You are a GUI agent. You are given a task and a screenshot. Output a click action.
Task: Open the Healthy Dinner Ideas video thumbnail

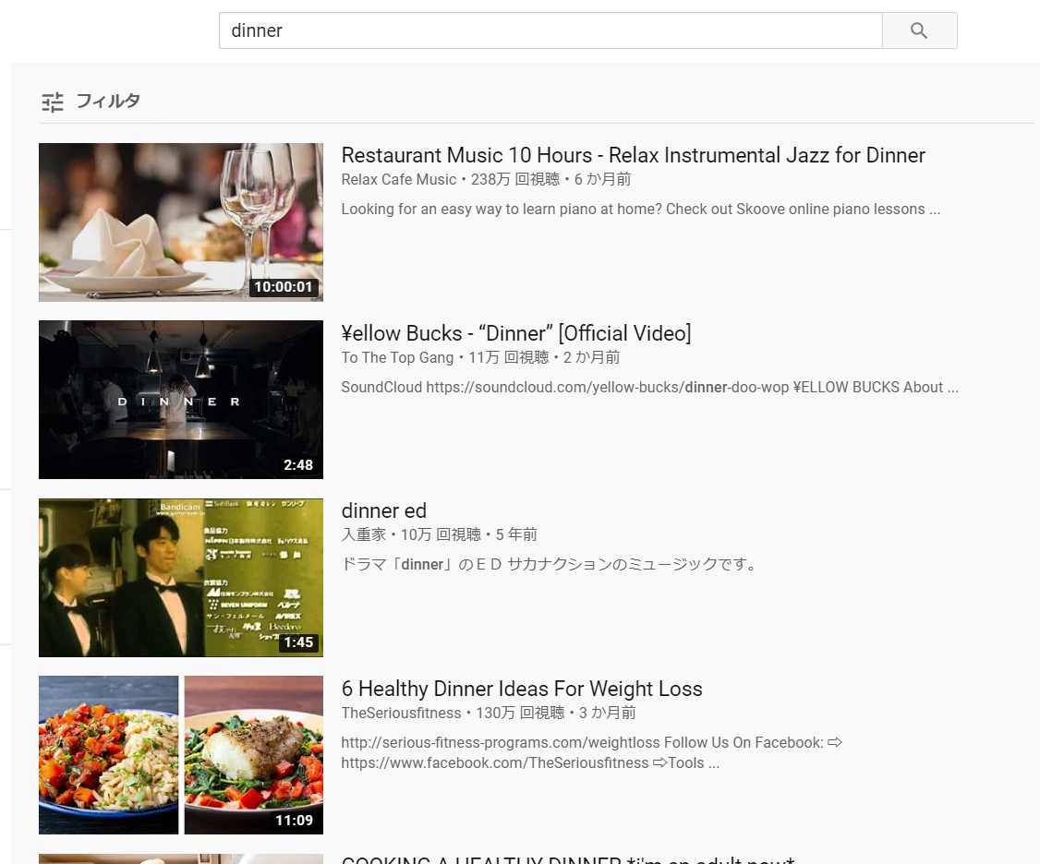click(181, 755)
